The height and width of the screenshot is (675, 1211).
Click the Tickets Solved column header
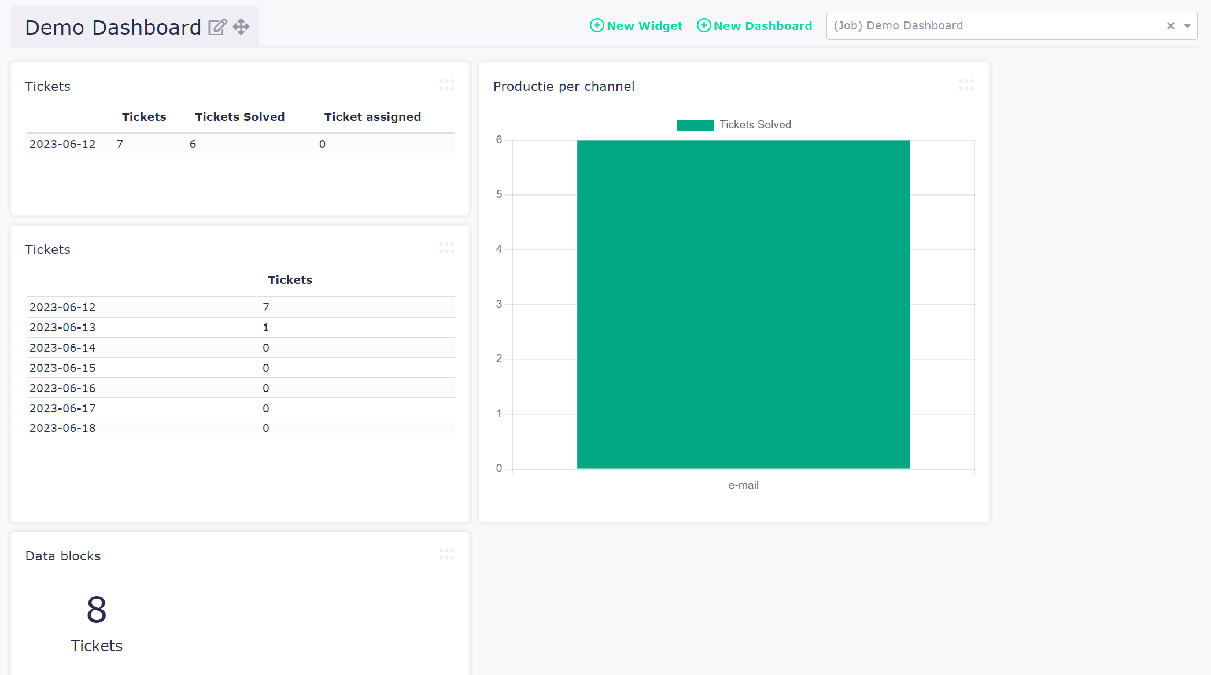coord(240,117)
